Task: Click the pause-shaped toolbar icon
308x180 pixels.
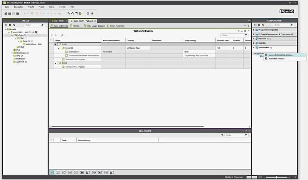Action: [92, 14]
